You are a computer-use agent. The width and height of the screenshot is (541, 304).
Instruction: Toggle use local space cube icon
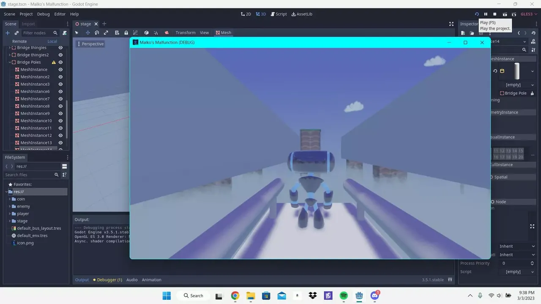click(146, 33)
